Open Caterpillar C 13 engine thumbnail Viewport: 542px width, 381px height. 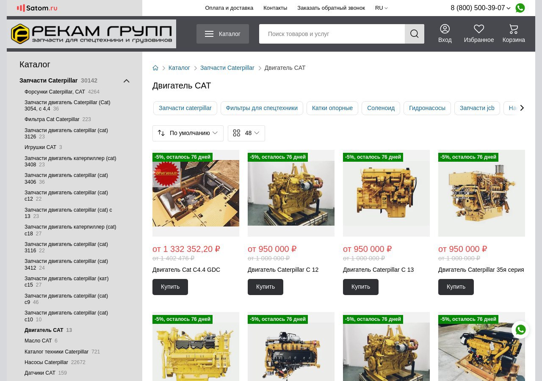[x=386, y=193]
